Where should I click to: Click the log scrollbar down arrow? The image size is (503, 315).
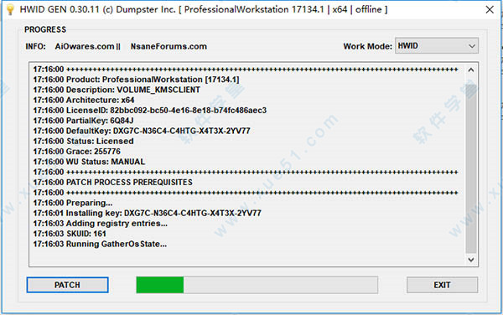470,260
